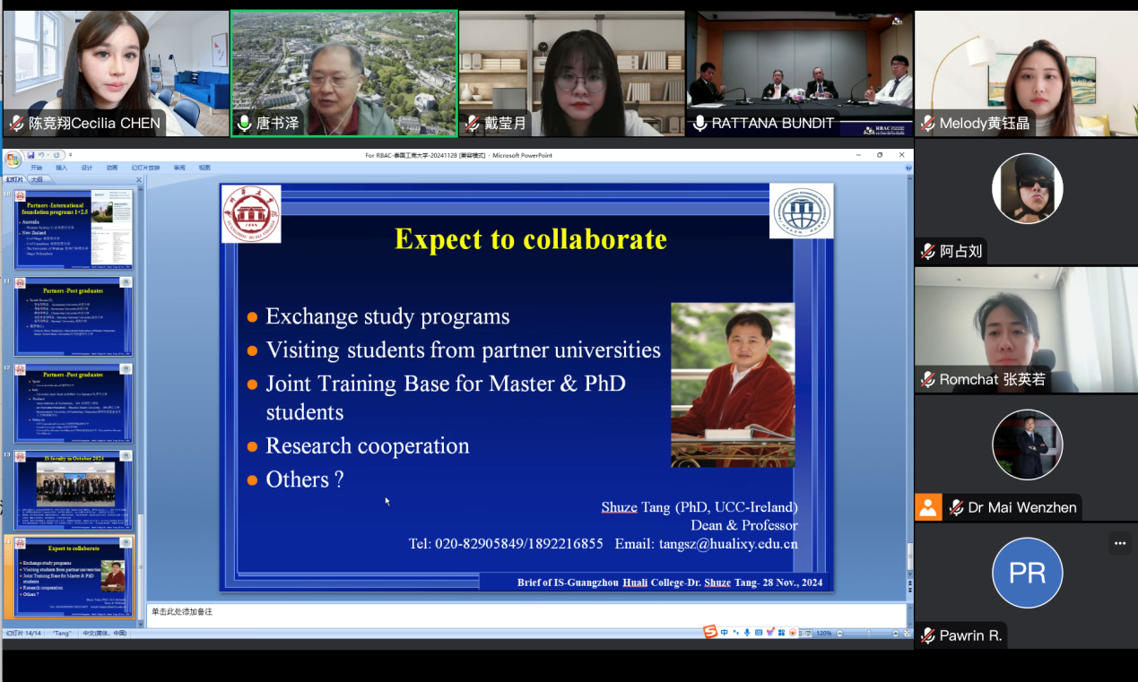The height and width of the screenshot is (682, 1138).
Task: Expand the Quick Access Toolbar customize menu
Action: (71, 155)
